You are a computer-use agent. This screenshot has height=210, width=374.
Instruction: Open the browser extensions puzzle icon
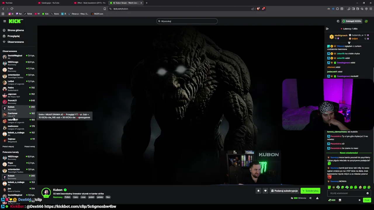[337, 9]
